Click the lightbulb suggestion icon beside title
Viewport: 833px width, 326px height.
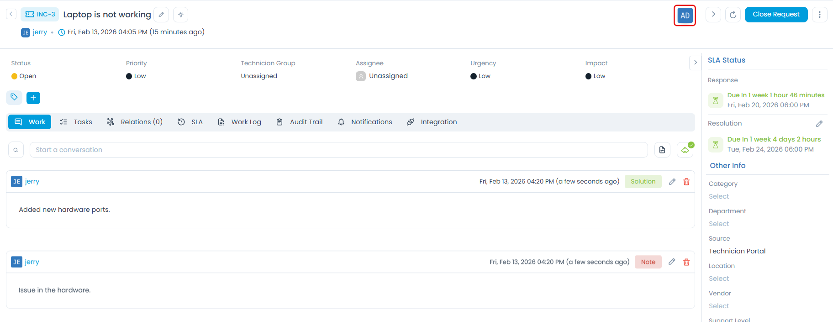coord(181,15)
